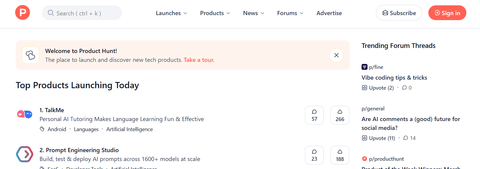
Task: Expand the Launches menu
Action: [171, 13]
